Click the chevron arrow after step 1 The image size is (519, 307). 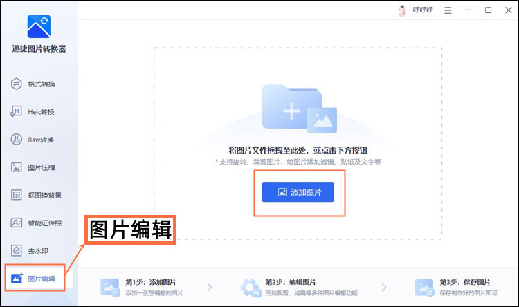210,287
